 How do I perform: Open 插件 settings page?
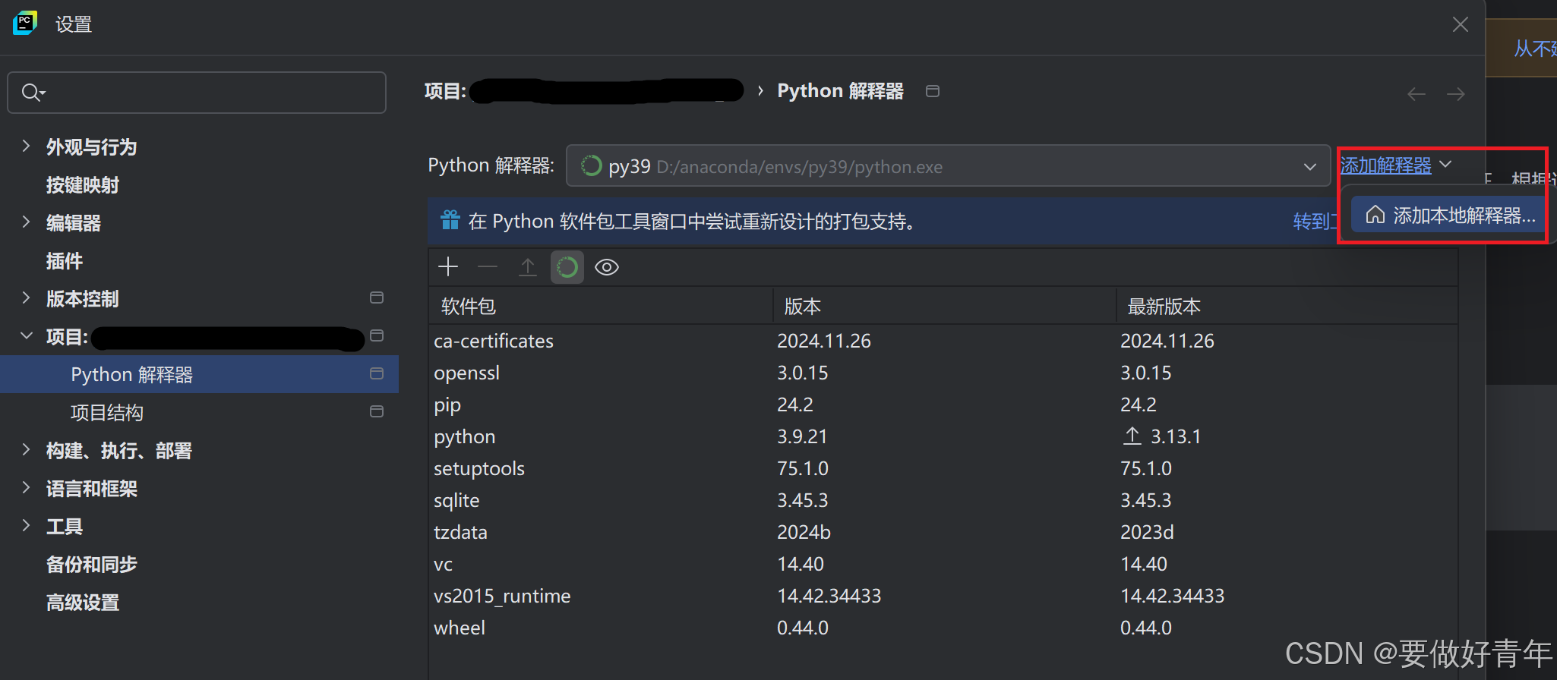[x=65, y=260]
